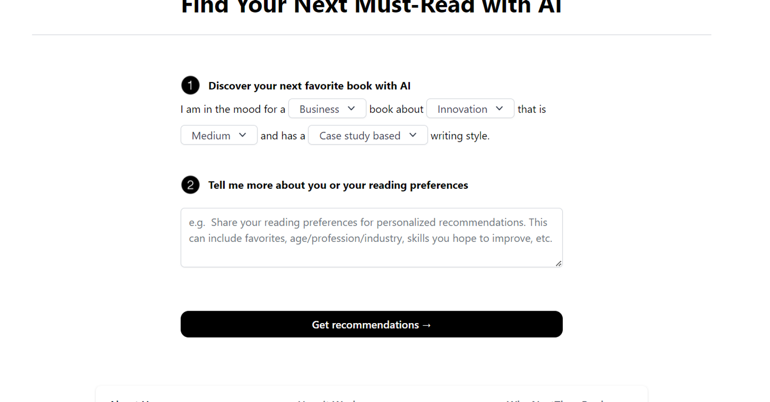Viewport: 770px width, 402px height.
Task: Open the Medium length dropdown
Action: [219, 135]
